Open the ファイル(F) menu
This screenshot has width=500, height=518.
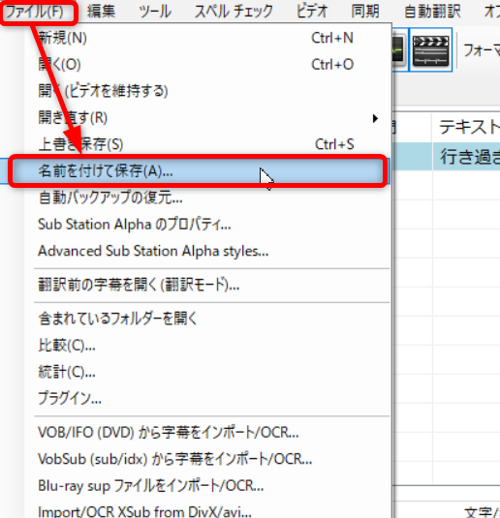click(x=34, y=12)
